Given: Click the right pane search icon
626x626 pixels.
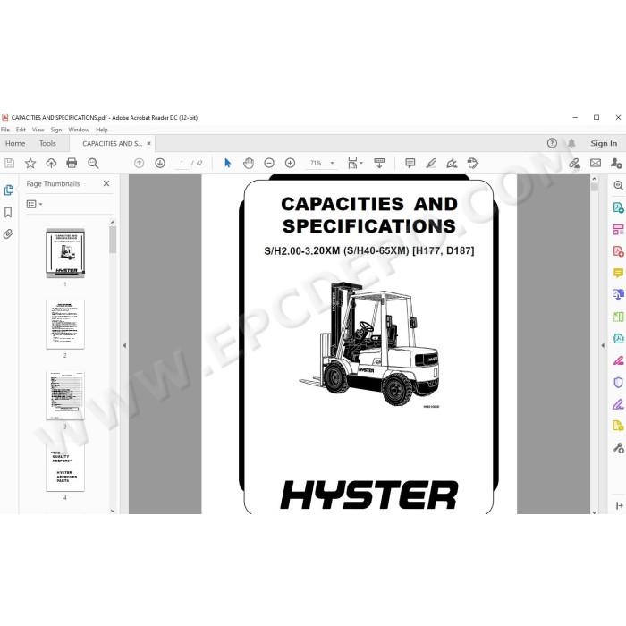Looking at the screenshot, I should pos(619,185).
